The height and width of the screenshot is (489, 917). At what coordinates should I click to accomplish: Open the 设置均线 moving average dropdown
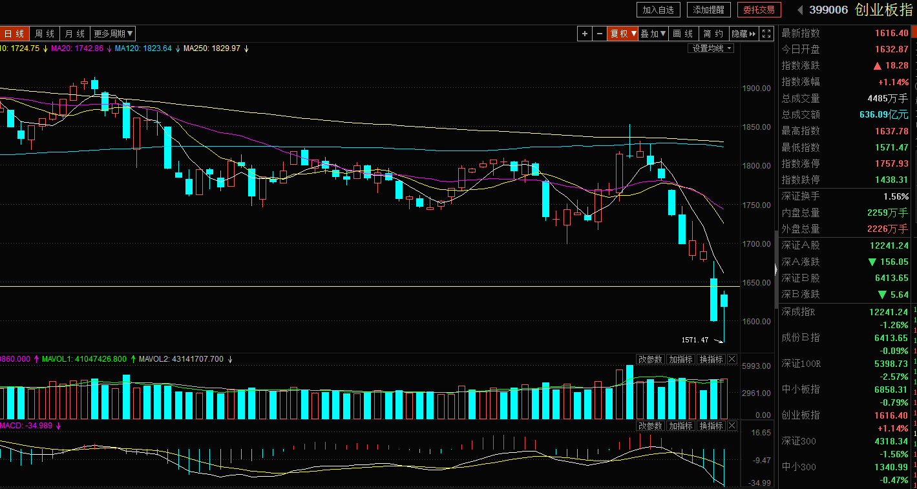(x=711, y=48)
